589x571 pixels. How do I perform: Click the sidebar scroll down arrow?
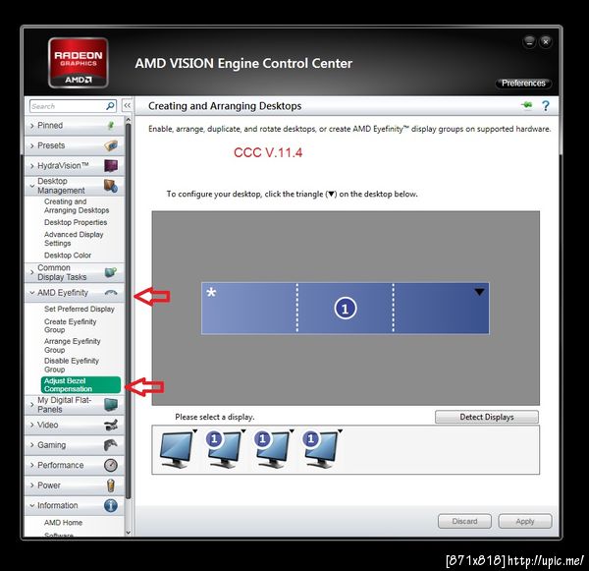click(x=128, y=533)
